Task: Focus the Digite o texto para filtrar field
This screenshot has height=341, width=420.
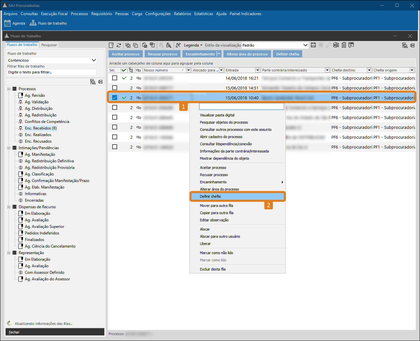Action: pyautogui.click(x=52, y=72)
